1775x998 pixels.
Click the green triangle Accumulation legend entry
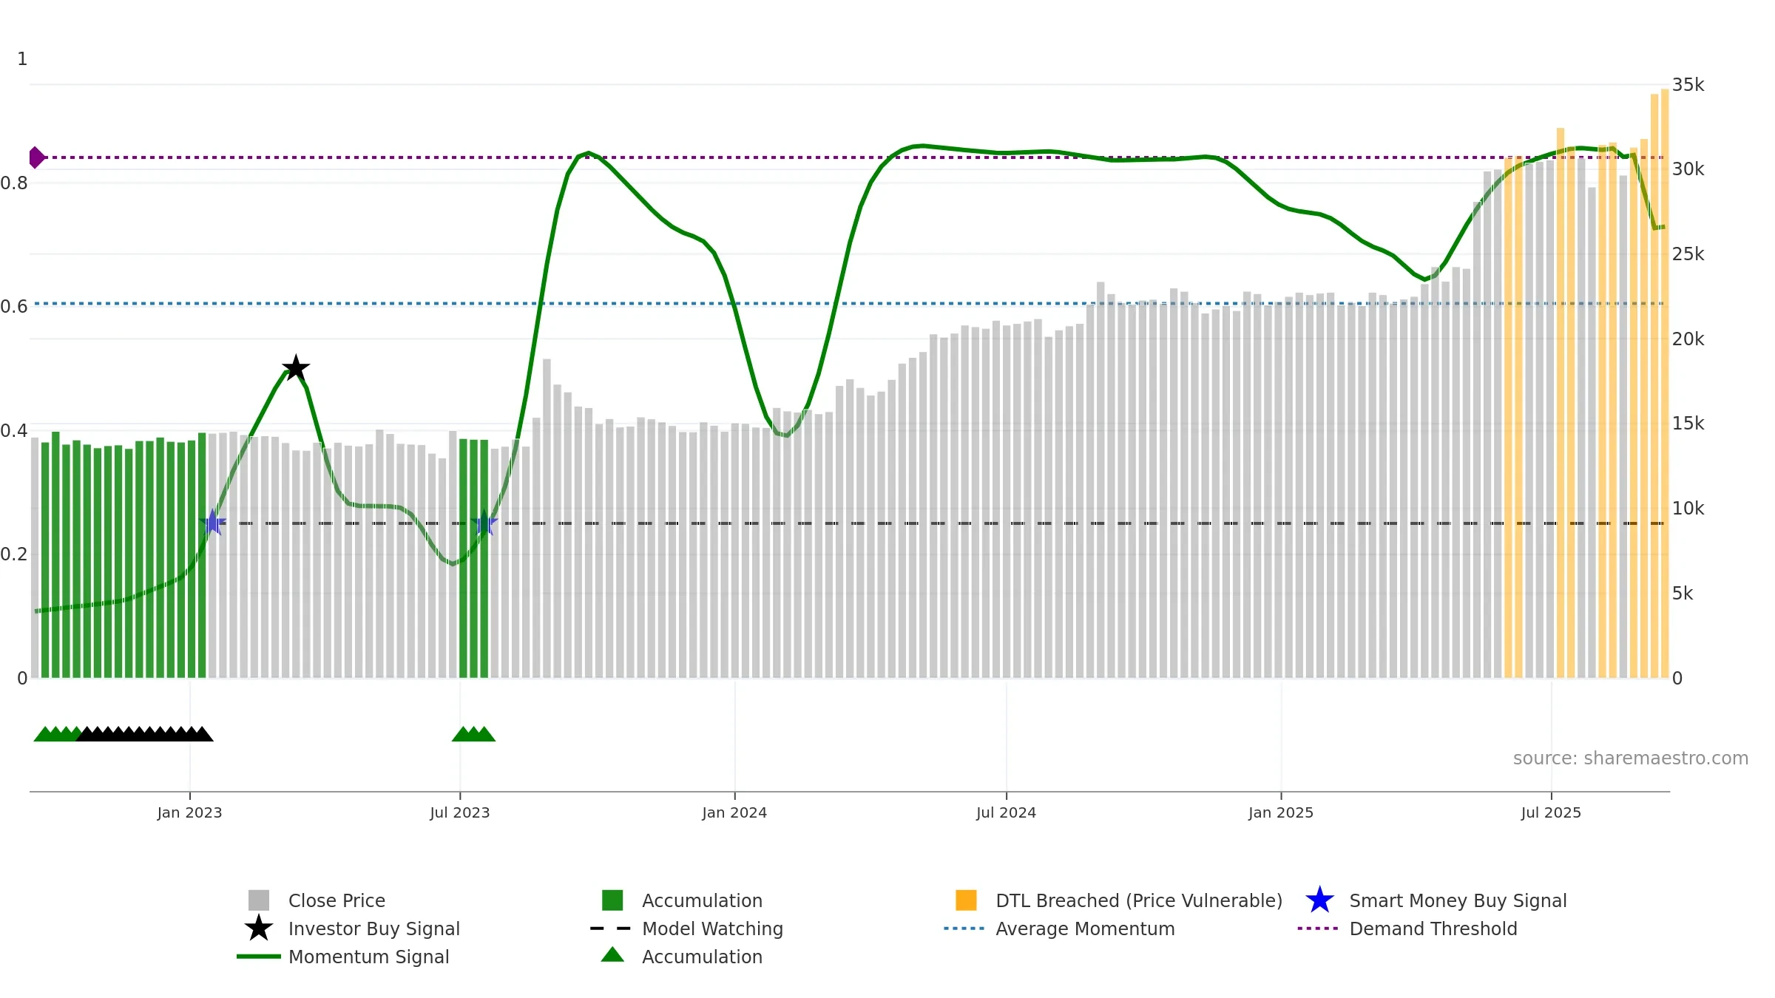coord(701,957)
